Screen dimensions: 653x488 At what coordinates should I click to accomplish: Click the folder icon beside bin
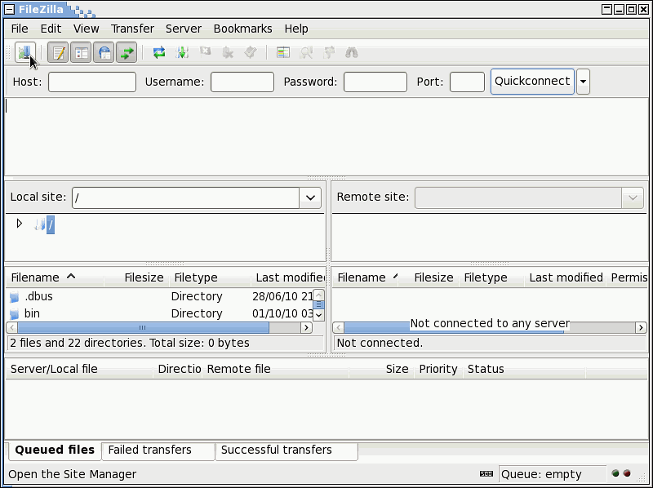click(x=15, y=314)
